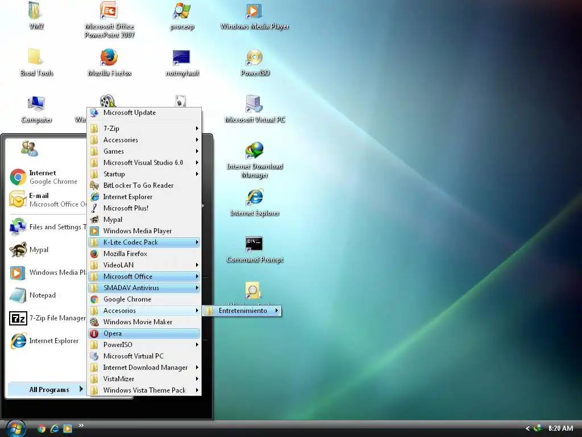The width and height of the screenshot is (582, 437).
Task: Select the Internet Explorer desktop shortcut
Action: [x=254, y=202]
